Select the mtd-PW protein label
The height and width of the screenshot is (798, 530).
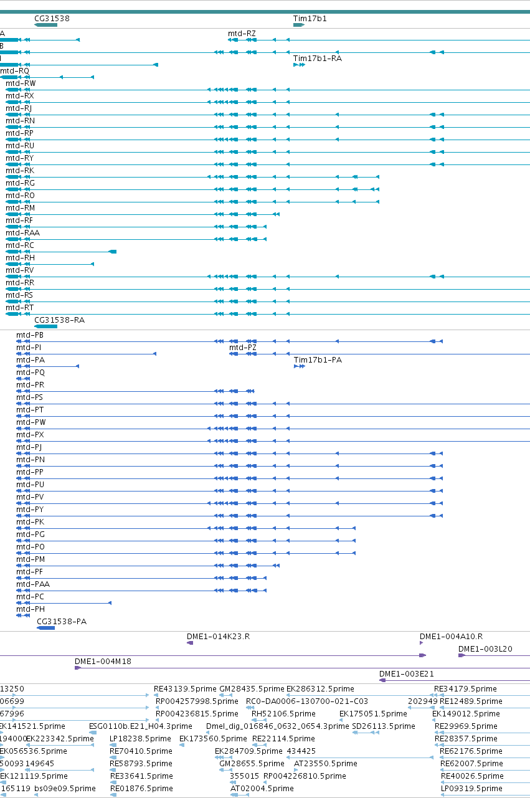tap(31, 422)
